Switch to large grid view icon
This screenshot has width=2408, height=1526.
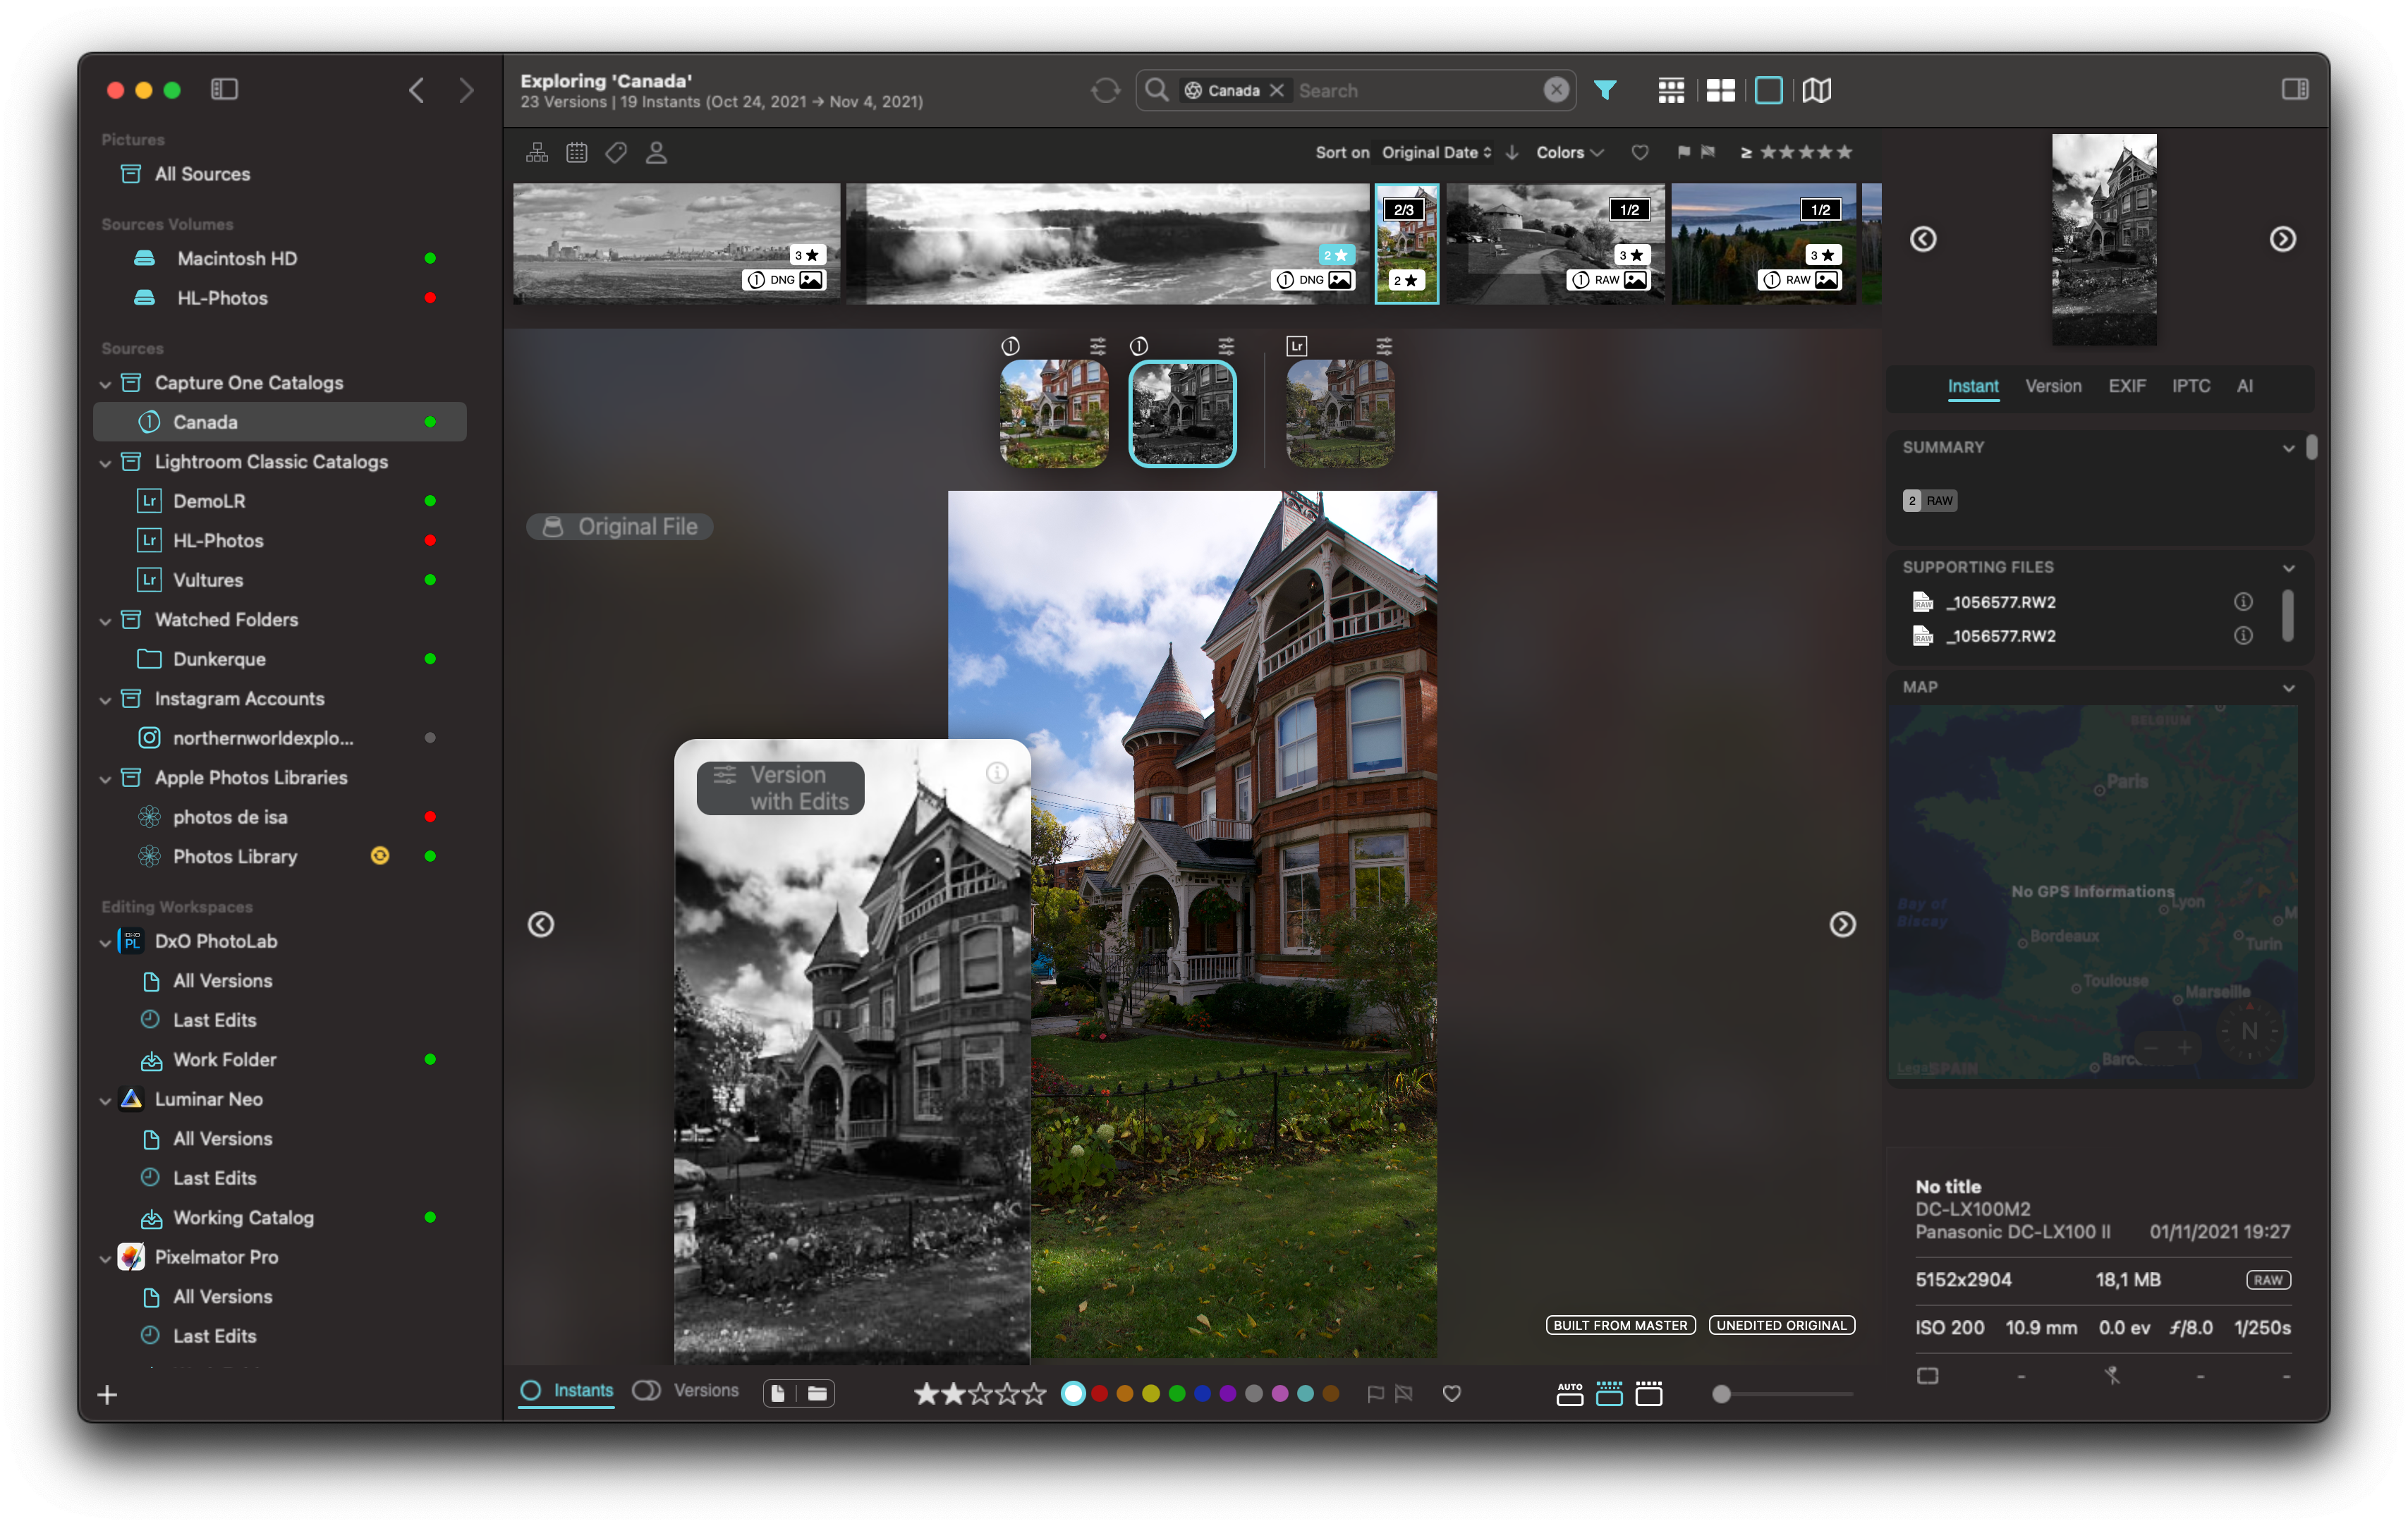pos(1720,91)
